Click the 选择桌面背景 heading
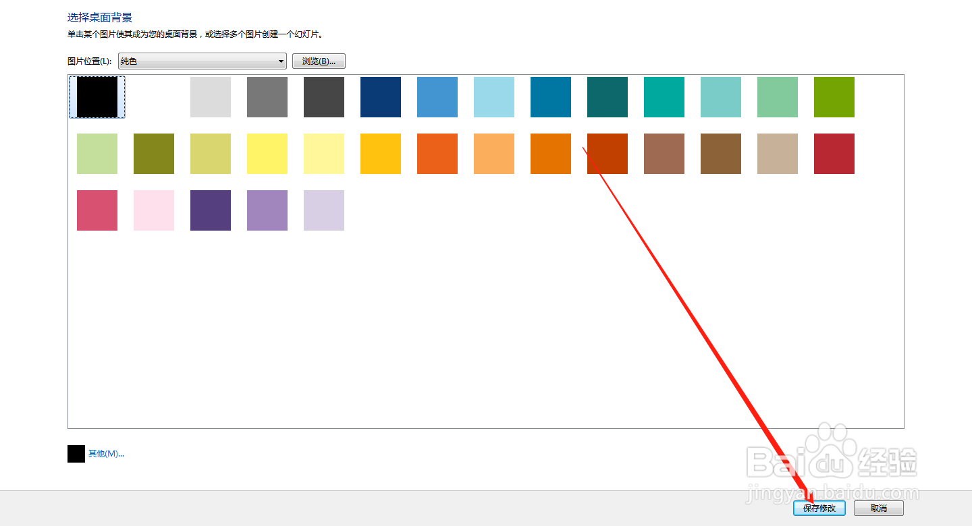The width and height of the screenshot is (972, 526). point(100,18)
